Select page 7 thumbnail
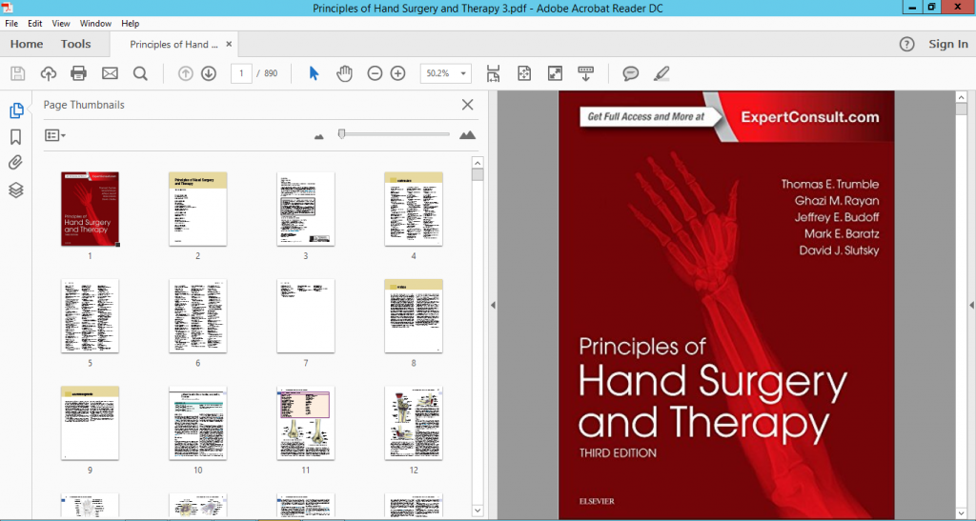The image size is (976, 521). [306, 316]
